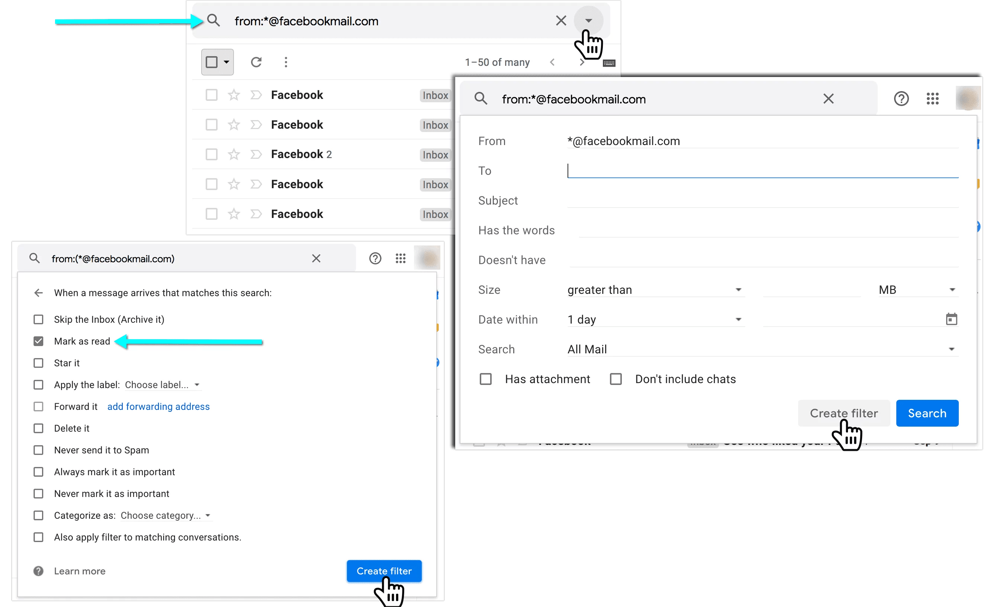Star the Facebook 2 conversation
This screenshot has height=607, width=993.
point(234,154)
